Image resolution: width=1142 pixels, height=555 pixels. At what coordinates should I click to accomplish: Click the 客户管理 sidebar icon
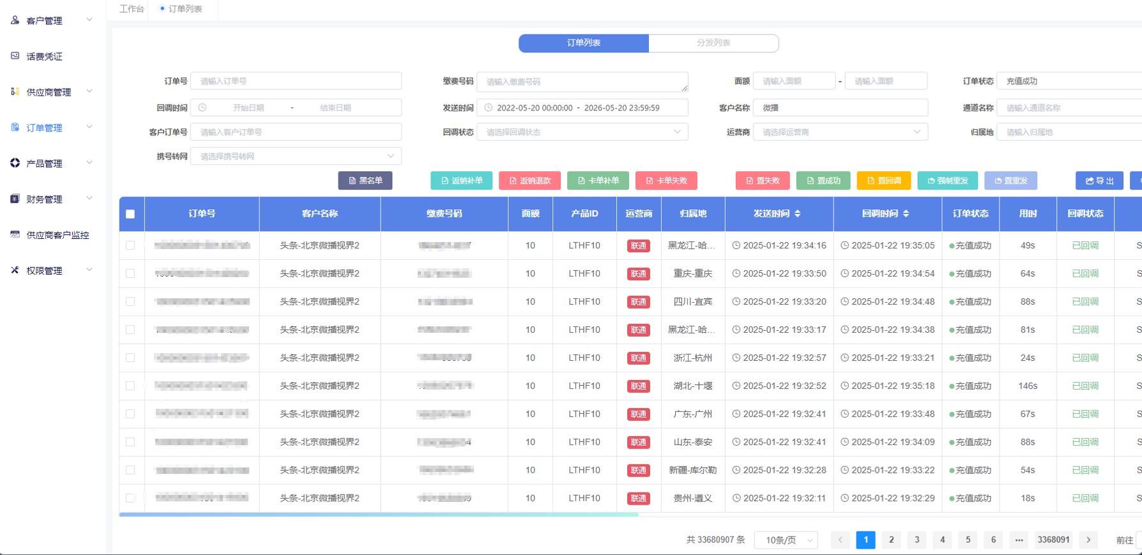coord(15,20)
